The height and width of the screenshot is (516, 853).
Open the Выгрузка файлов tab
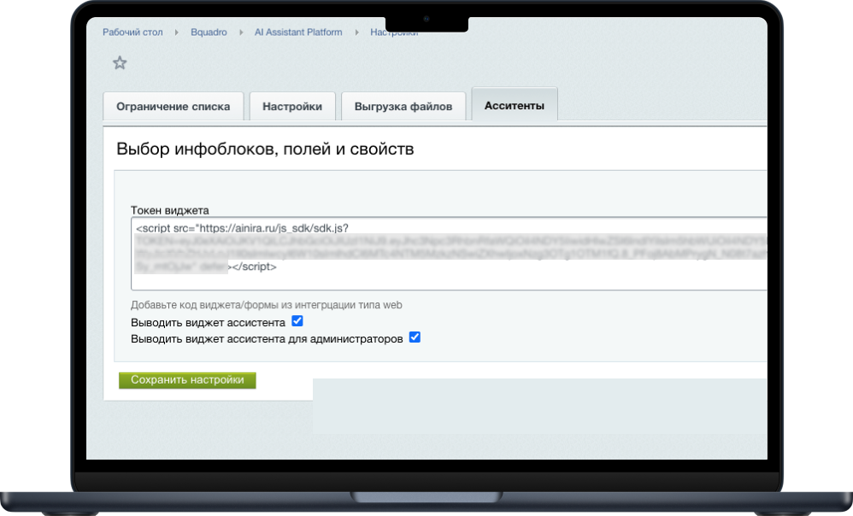(403, 107)
